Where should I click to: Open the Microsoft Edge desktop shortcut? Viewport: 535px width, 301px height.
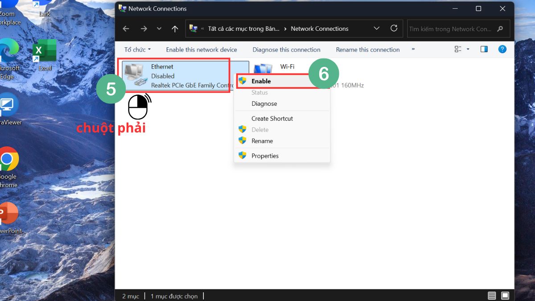coord(9,58)
